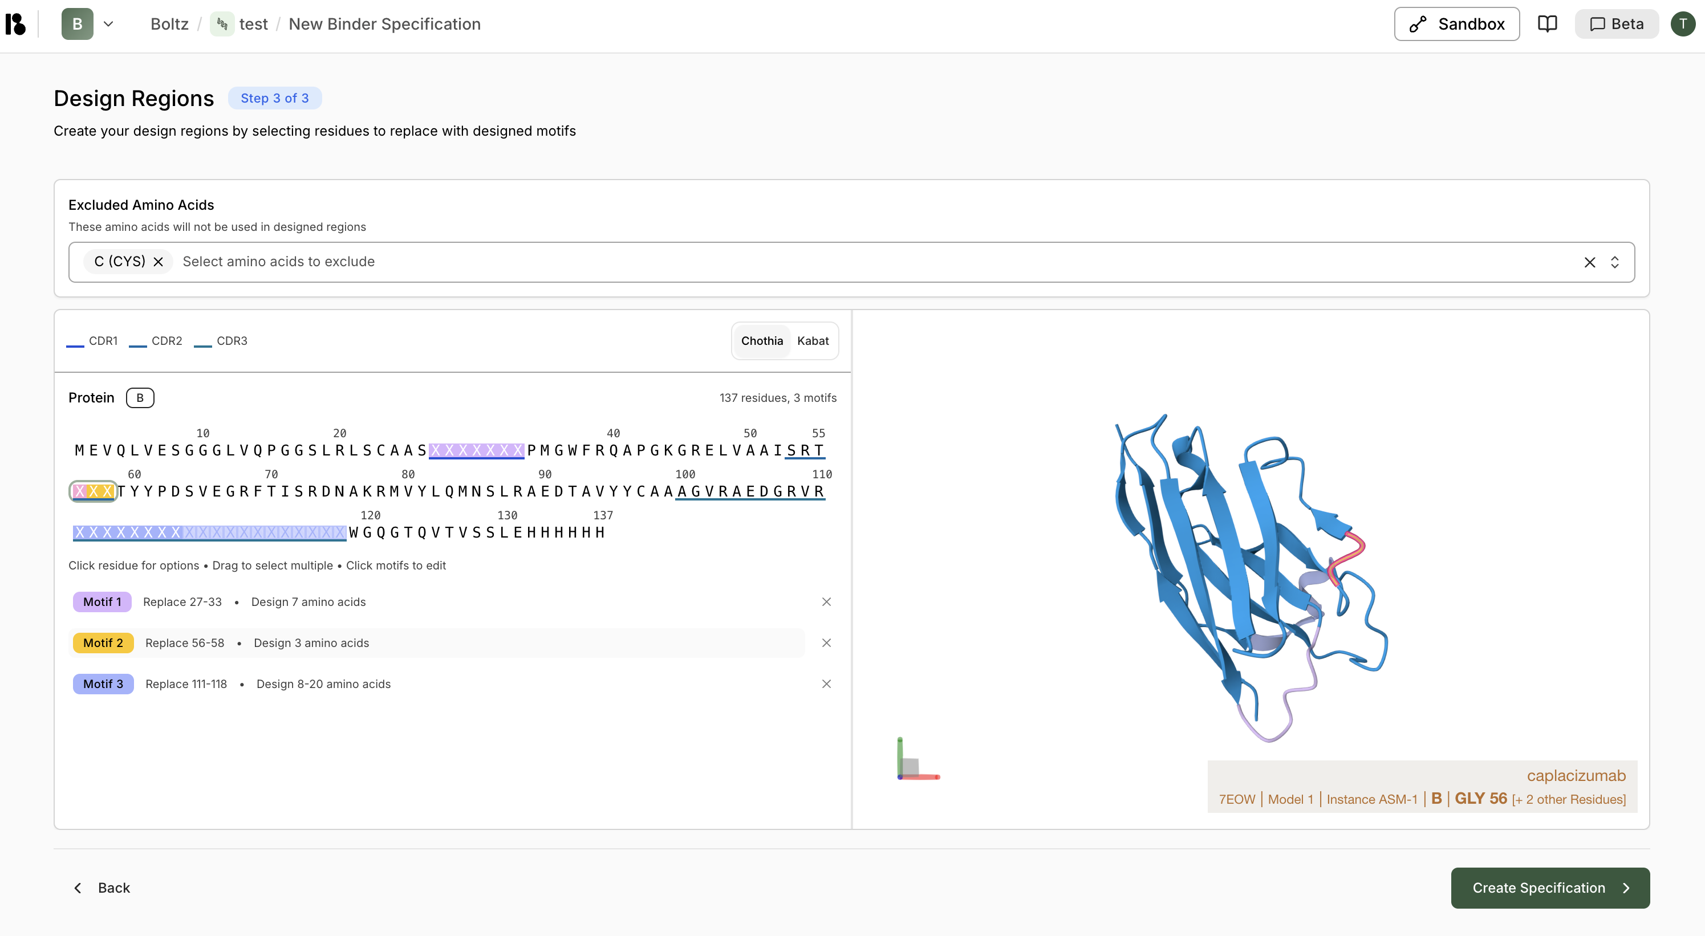This screenshot has width=1705, height=936.
Task: Select the Motif 2 color badge
Action: 103,642
